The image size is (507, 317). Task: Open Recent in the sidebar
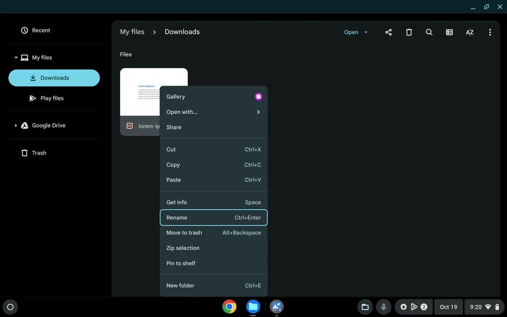(x=54, y=30)
